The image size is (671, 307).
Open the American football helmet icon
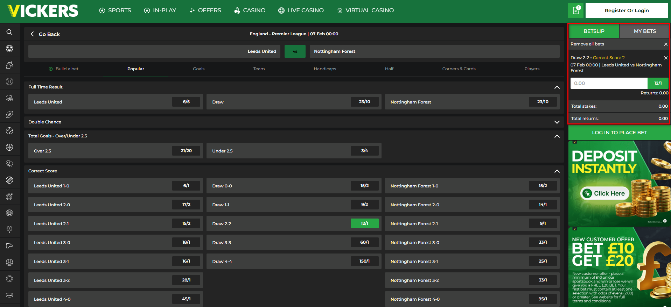coord(9,98)
